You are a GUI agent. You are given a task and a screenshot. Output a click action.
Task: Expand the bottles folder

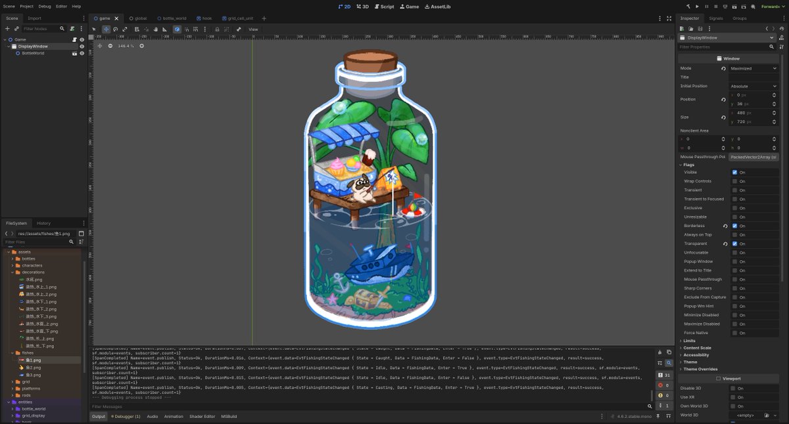coord(12,259)
